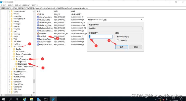Click the tree pane vertical scrollbar thumb
This screenshot has width=186, height=101.
(34, 81)
